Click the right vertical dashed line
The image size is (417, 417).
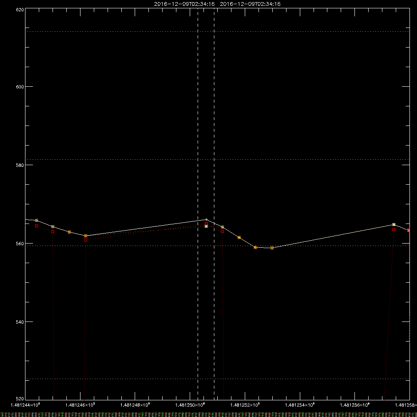[214, 204]
